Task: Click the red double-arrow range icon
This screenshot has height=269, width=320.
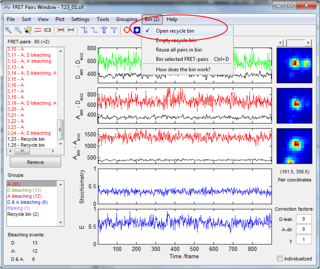Action: point(61,30)
